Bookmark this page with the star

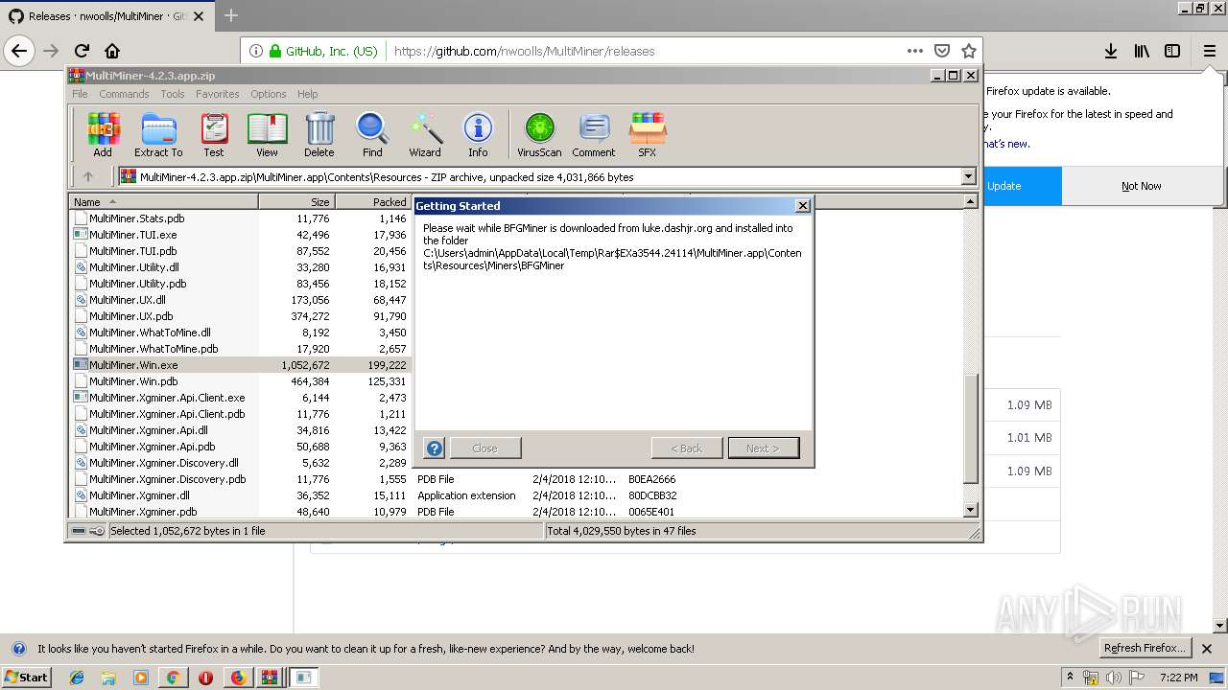(969, 51)
